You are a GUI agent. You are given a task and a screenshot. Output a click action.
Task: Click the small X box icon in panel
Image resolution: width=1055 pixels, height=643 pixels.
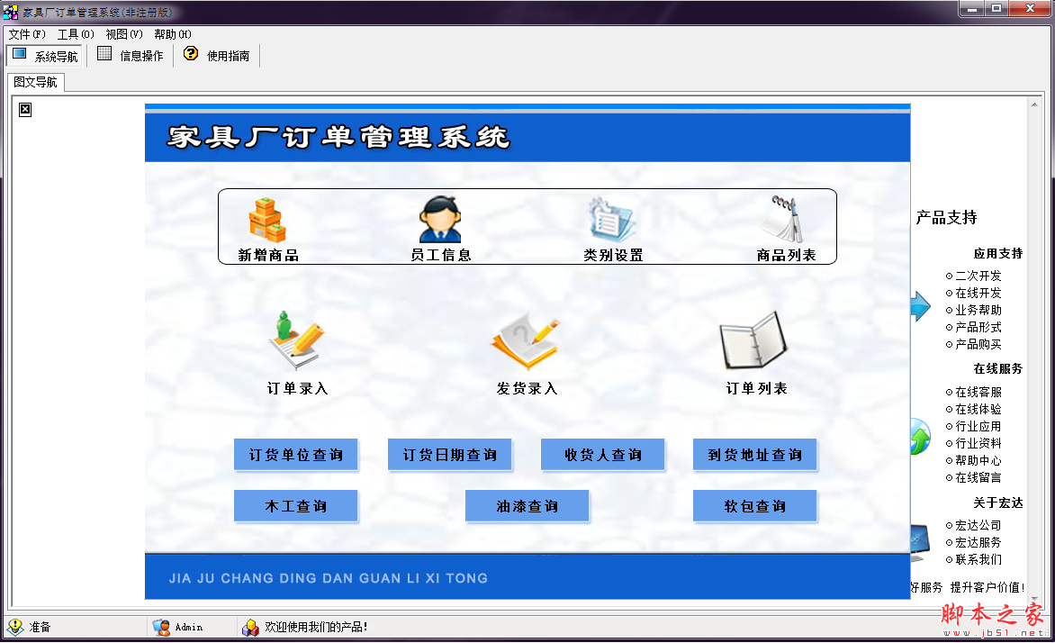25,110
